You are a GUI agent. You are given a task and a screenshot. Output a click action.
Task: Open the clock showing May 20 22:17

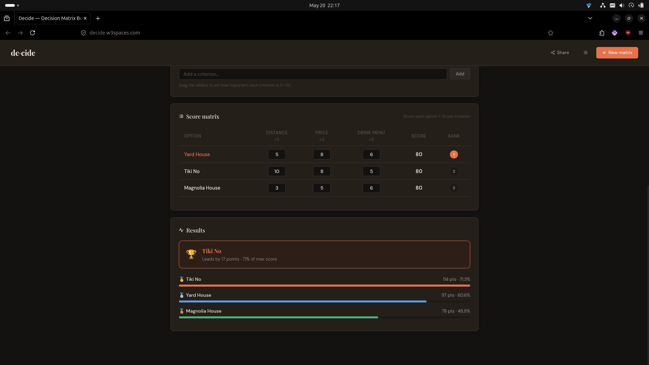click(324, 5)
